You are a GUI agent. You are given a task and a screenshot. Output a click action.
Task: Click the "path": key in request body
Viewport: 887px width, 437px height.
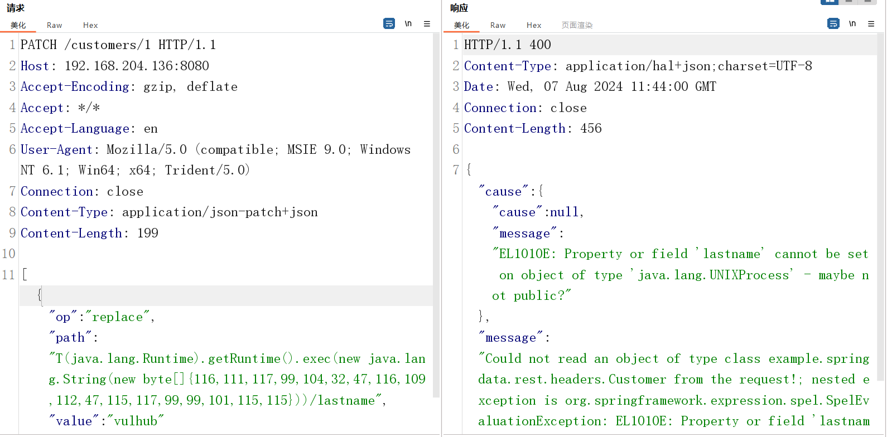73,337
